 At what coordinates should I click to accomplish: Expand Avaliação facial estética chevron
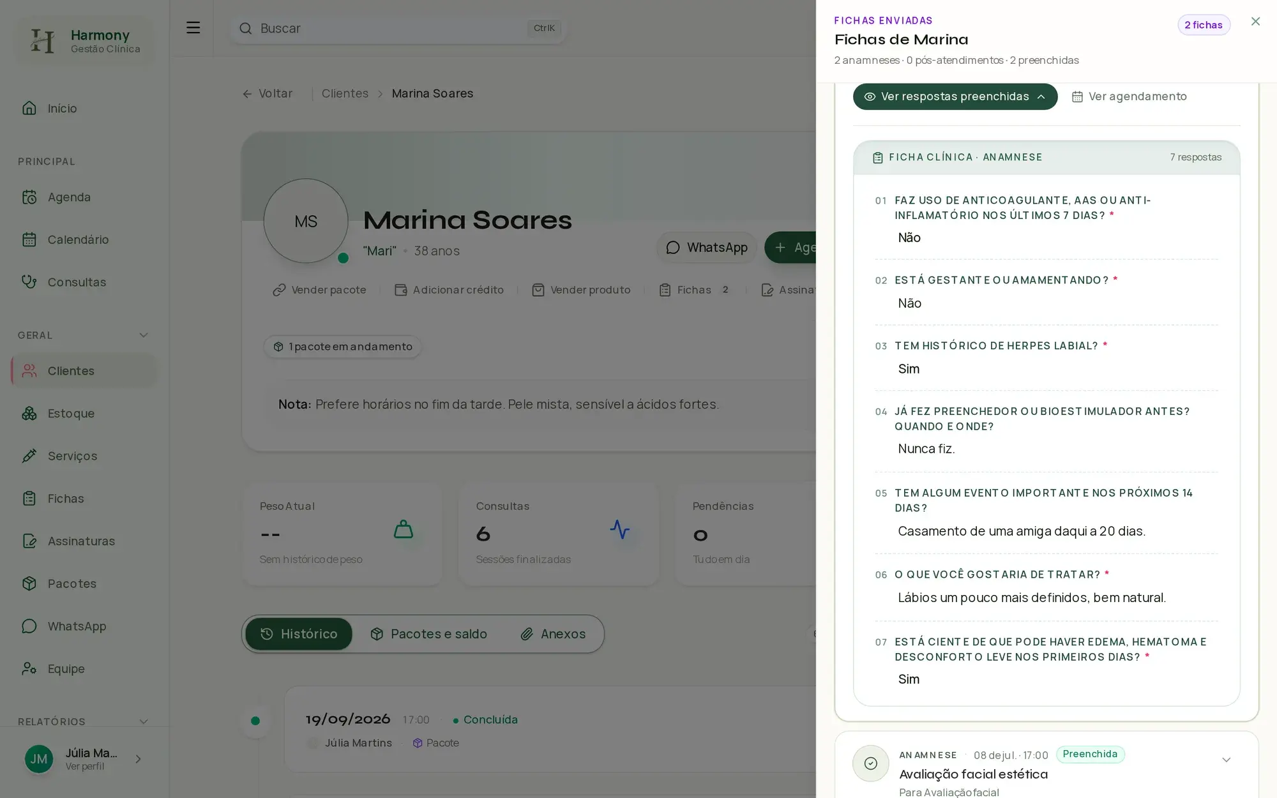[x=1226, y=760]
